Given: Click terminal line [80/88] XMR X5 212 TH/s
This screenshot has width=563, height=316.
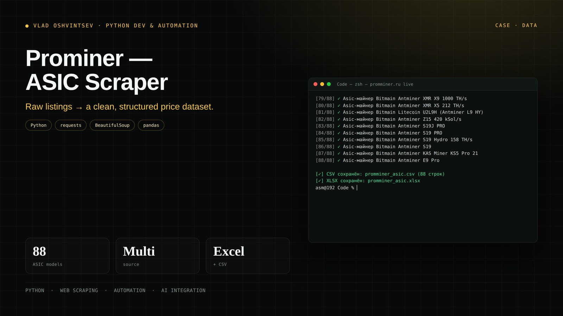Looking at the screenshot, I should [390, 105].
